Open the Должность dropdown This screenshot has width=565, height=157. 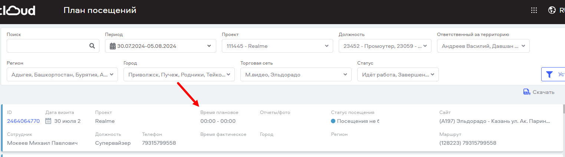point(385,46)
